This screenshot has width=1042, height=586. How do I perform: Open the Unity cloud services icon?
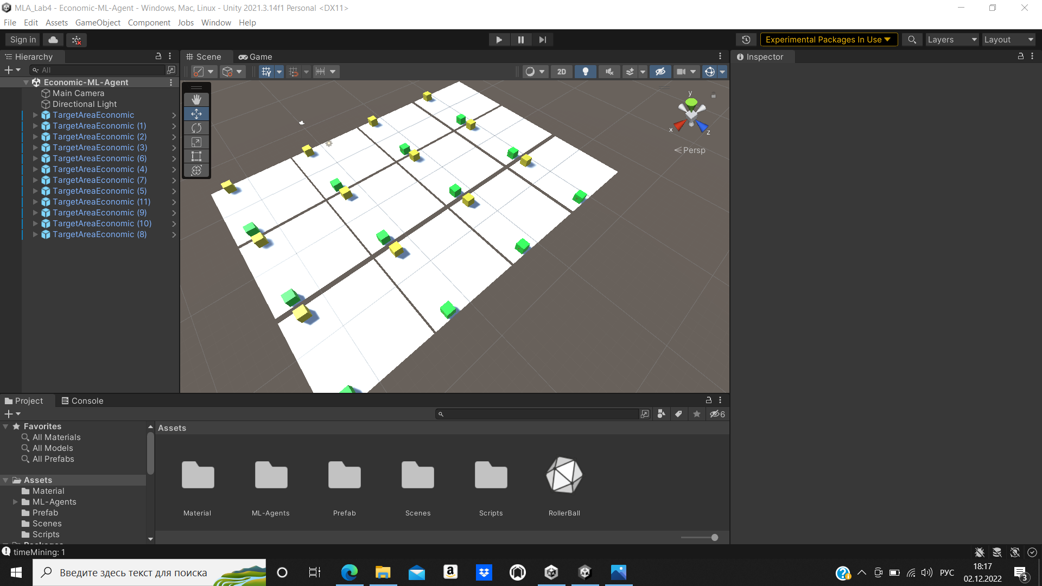click(52, 39)
